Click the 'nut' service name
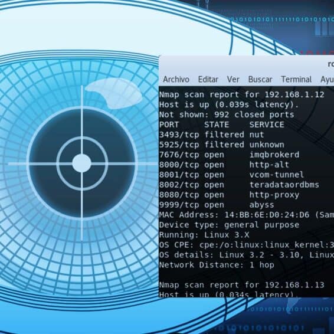Screen dimensions: 334x334 click(257, 135)
